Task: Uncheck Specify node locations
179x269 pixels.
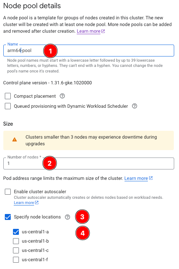Action: 8,217
